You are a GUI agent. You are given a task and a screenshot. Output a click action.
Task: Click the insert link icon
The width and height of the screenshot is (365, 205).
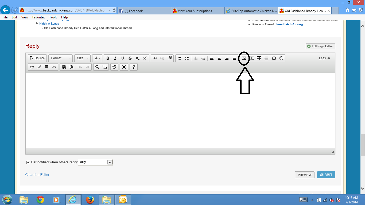click(x=155, y=58)
